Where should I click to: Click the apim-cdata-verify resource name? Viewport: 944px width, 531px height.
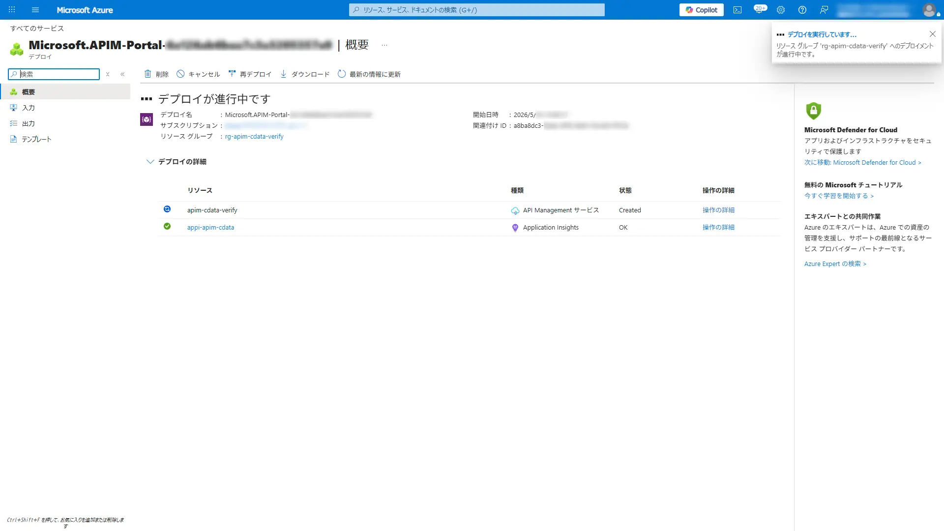point(212,210)
